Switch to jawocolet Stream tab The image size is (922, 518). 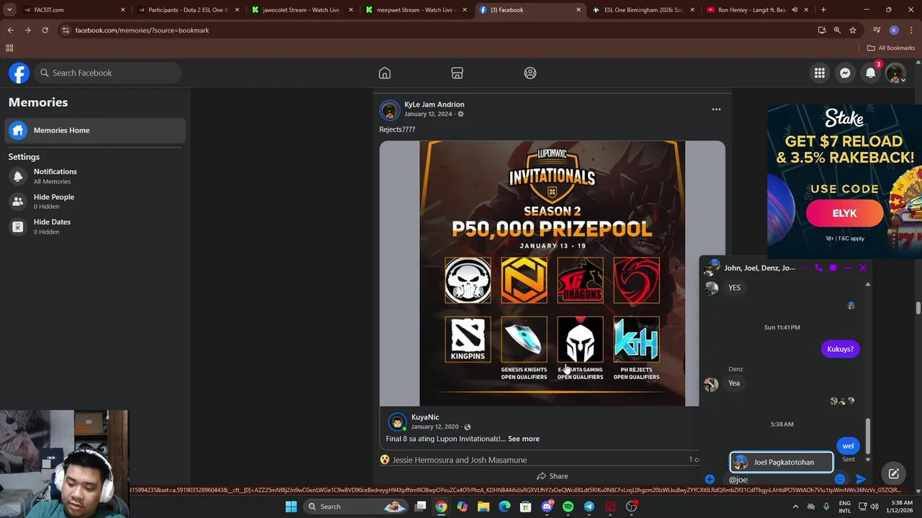(x=303, y=10)
